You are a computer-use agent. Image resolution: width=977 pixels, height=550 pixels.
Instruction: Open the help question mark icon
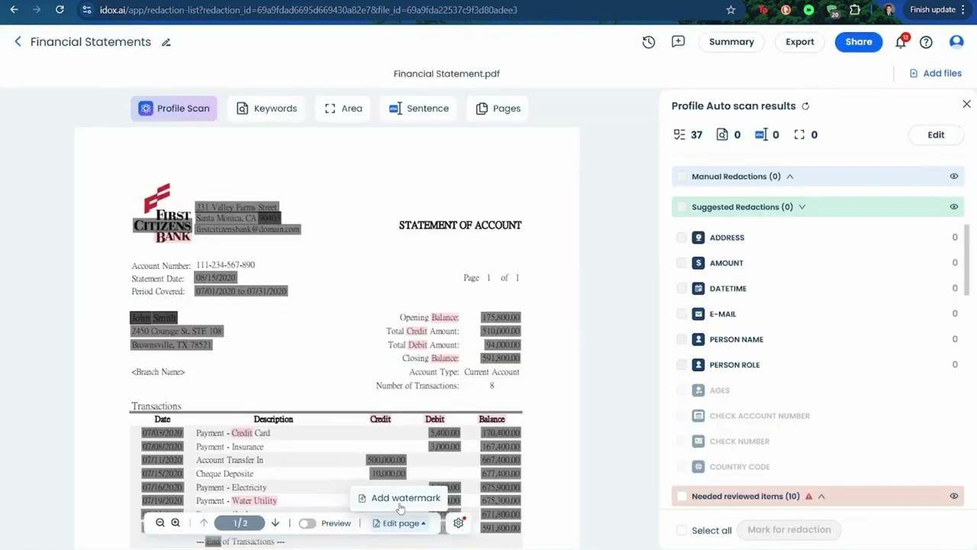pos(926,42)
